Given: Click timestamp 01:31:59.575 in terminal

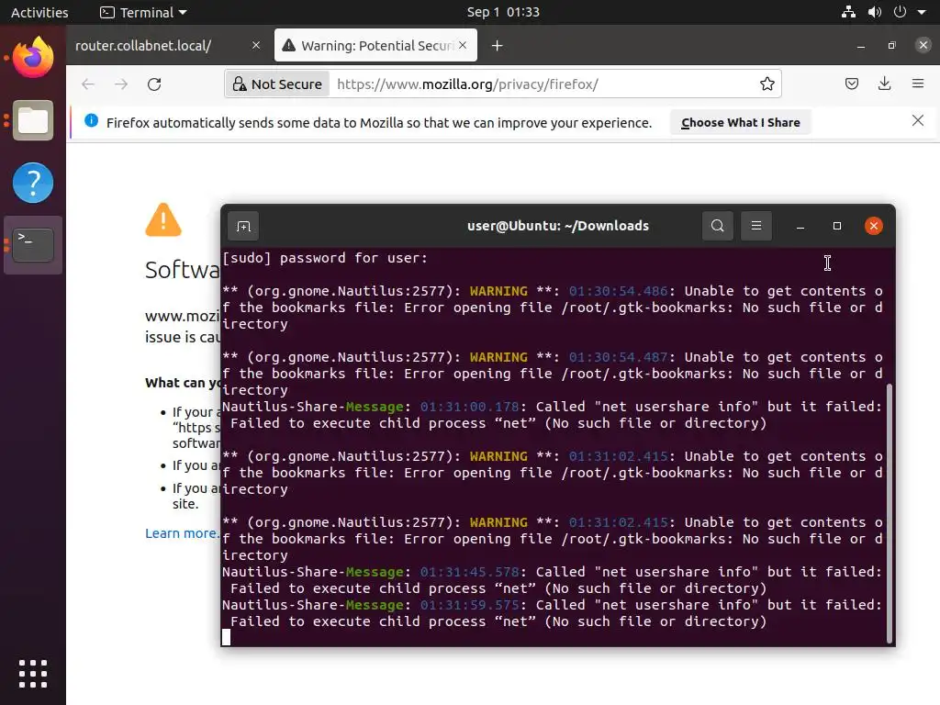Looking at the screenshot, I should pyautogui.click(x=469, y=605).
